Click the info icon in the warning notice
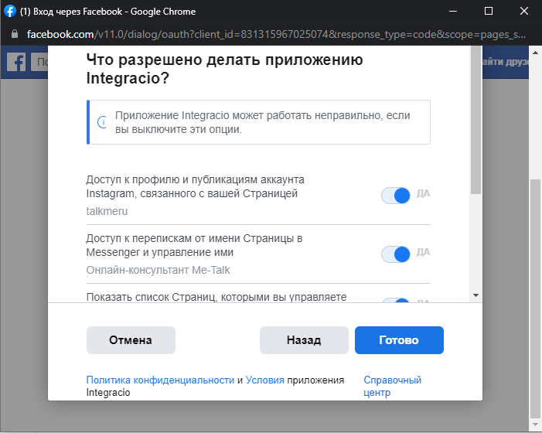542x433 pixels. click(101, 122)
